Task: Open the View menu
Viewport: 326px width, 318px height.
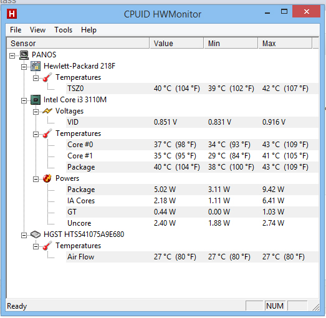Action: tap(37, 30)
